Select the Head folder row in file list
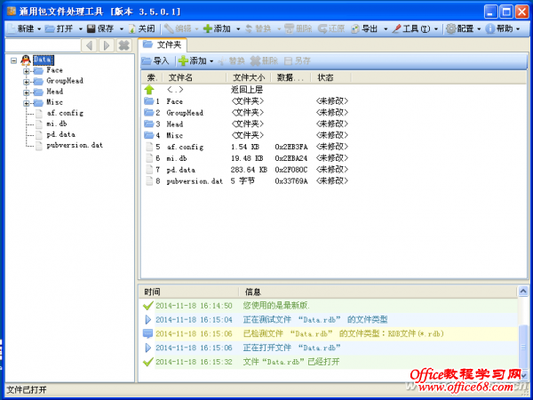The width and height of the screenshot is (533, 400). tap(246, 124)
